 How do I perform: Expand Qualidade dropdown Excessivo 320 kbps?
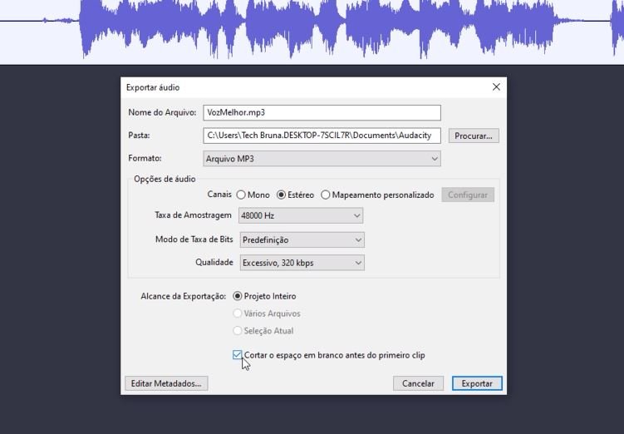pos(302,263)
